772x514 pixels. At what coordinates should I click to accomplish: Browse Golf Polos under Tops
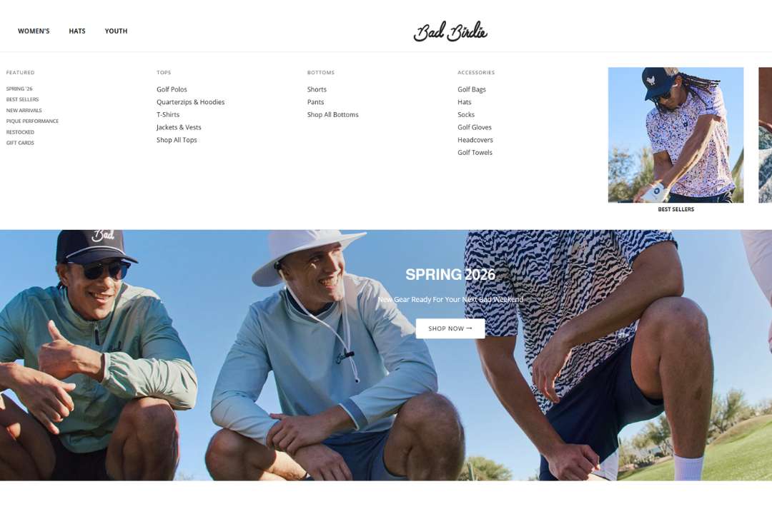[x=172, y=89]
